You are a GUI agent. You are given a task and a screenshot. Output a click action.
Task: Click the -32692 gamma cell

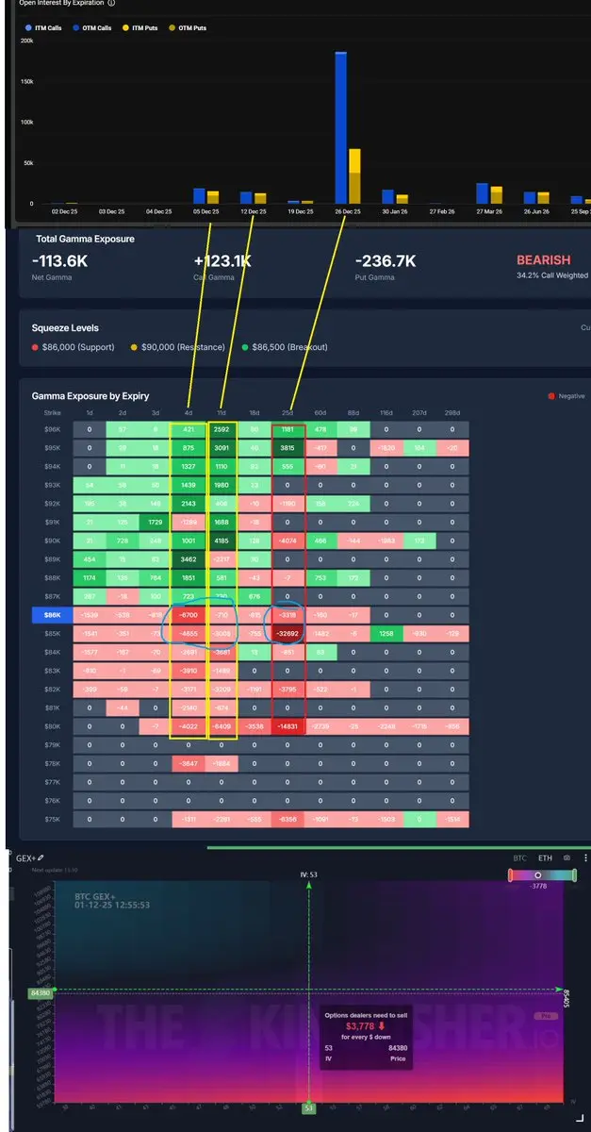(x=287, y=633)
